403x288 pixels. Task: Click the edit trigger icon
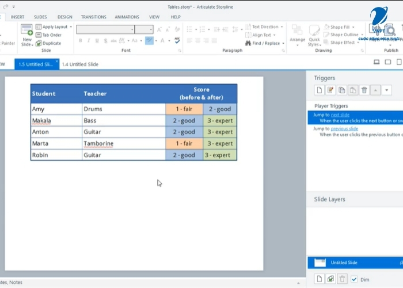pyautogui.click(x=330, y=90)
